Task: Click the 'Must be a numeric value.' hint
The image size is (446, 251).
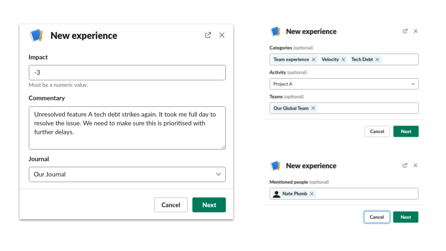Action: coord(59,85)
